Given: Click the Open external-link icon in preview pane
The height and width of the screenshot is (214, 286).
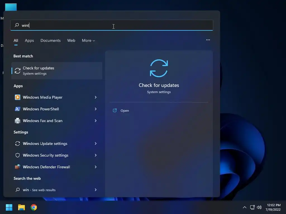Looking at the screenshot, I should [x=115, y=110].
